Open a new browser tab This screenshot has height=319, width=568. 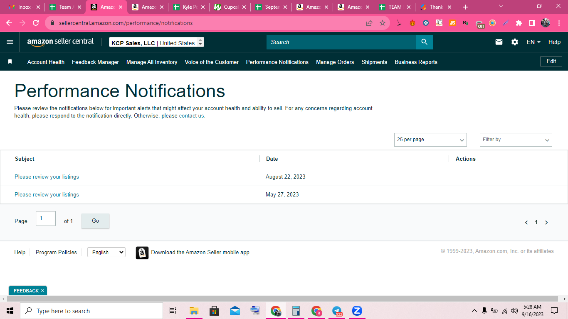tap(465, 7)
